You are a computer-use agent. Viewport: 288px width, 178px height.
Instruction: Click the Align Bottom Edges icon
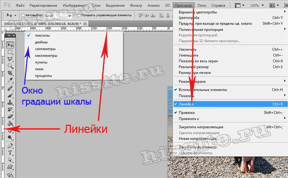153,15
